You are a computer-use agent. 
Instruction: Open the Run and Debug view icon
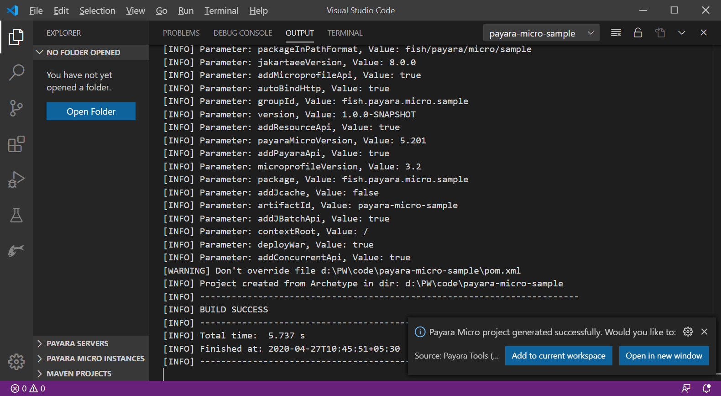pos(16,180)
